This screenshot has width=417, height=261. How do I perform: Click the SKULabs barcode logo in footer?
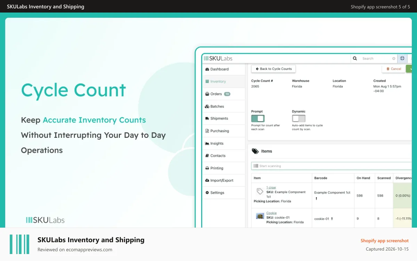coord(19,244)
